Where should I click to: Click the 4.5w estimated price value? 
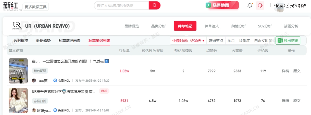pos(153,101)
